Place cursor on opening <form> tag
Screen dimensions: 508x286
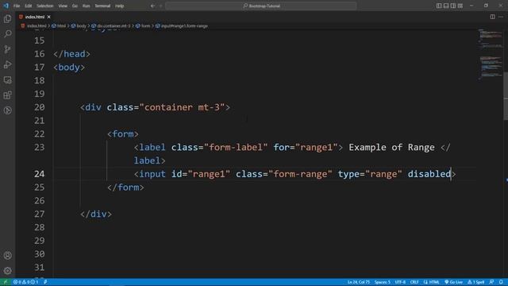(123, 134)
